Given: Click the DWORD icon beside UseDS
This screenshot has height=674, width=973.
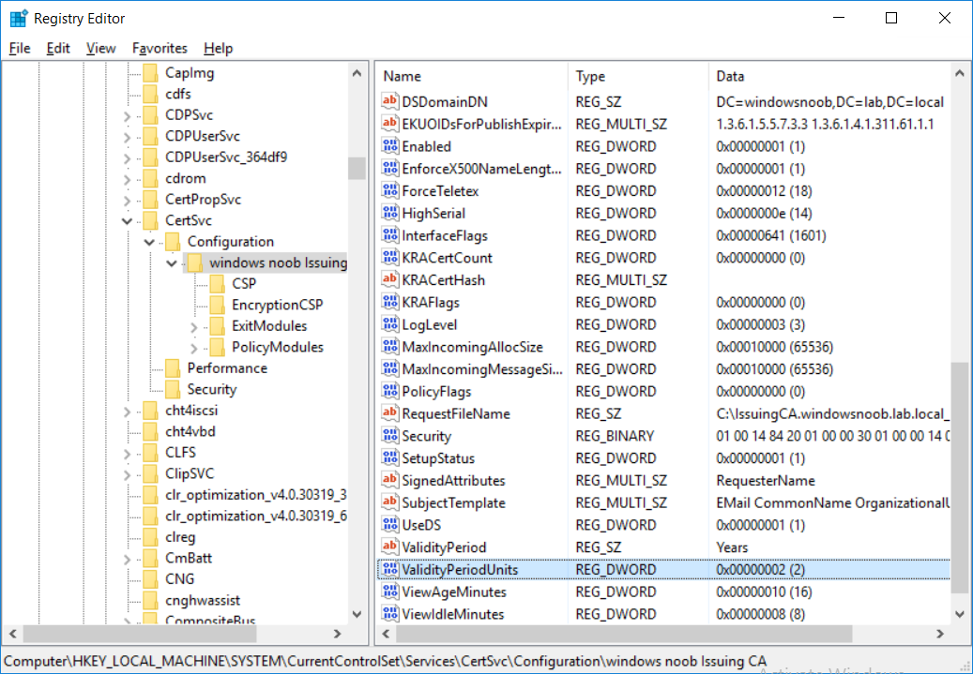Looking at the screenshot, I should coord(389,525).
